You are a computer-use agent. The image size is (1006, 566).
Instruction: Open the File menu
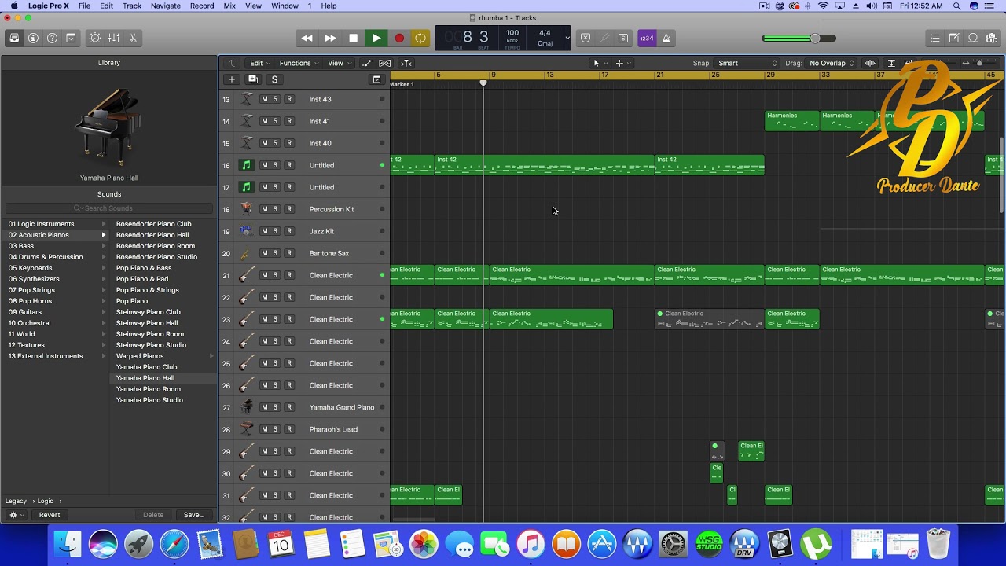pos(84,6)
